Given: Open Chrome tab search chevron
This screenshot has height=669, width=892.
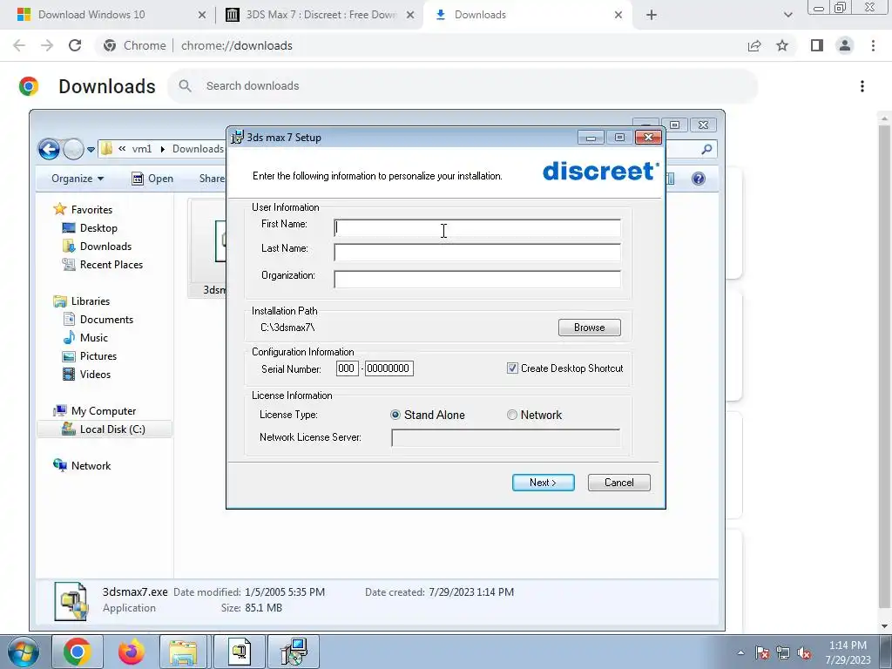Looking at the screenshot, I should click(787, 15).
